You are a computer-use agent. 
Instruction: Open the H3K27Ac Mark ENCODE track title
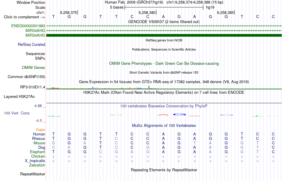coord(164,93)
